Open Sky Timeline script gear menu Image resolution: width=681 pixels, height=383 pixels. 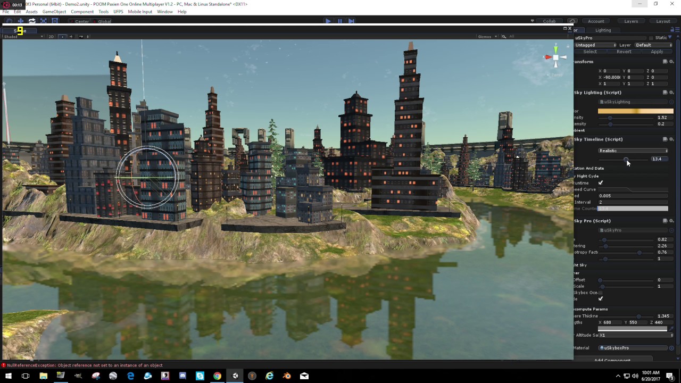(671, 139)
